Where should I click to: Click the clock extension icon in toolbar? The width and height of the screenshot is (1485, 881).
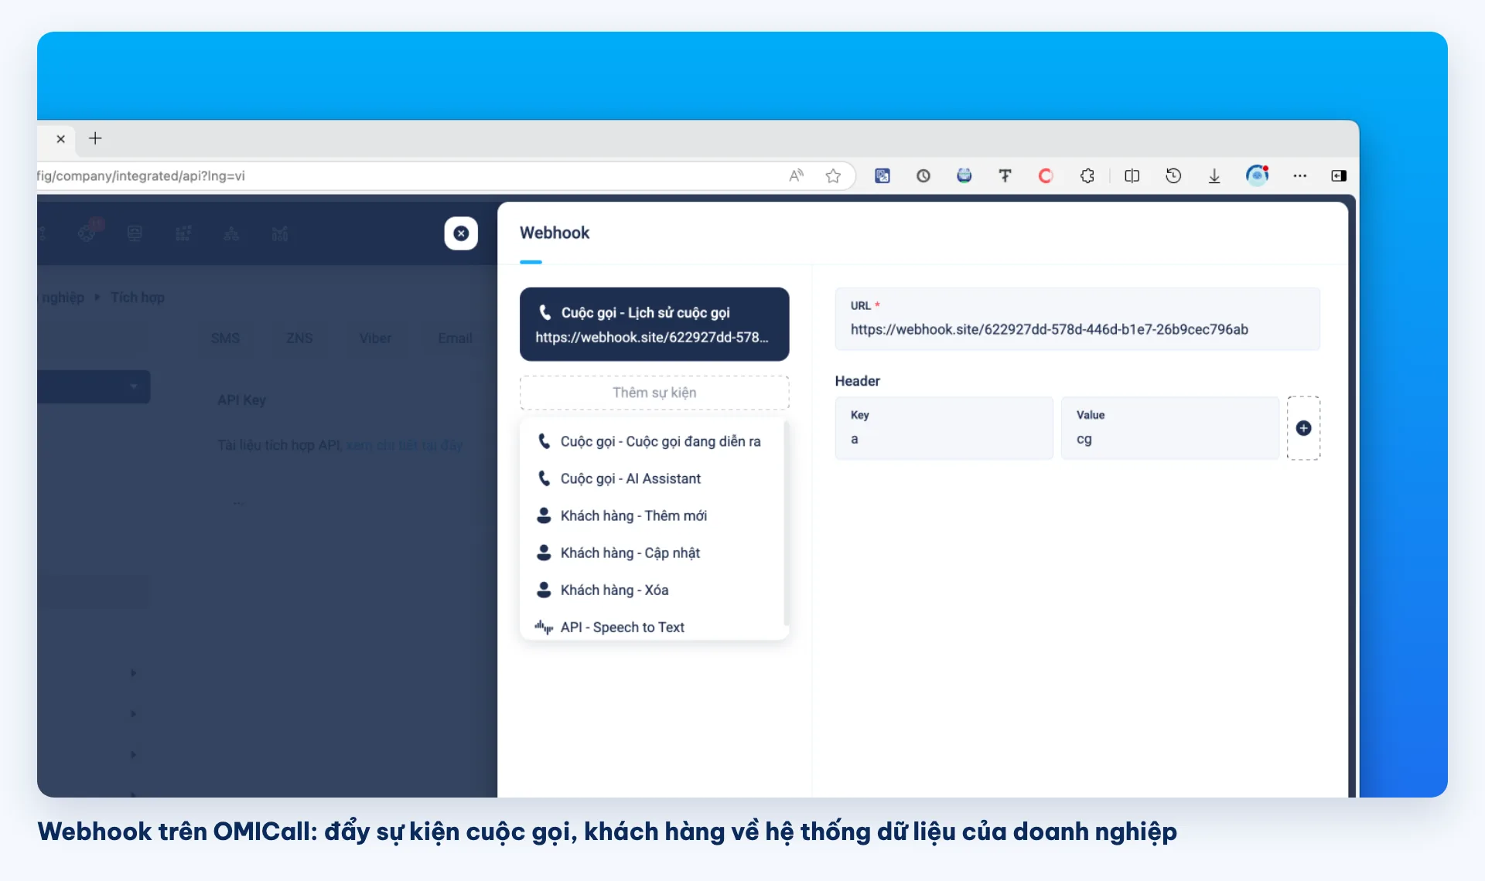coord(923,176)
